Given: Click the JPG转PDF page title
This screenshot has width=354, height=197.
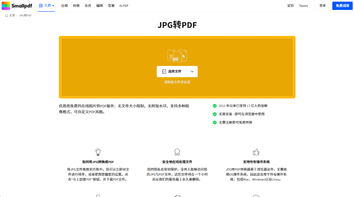Looking at the screenshot, I should coord(177,25).
